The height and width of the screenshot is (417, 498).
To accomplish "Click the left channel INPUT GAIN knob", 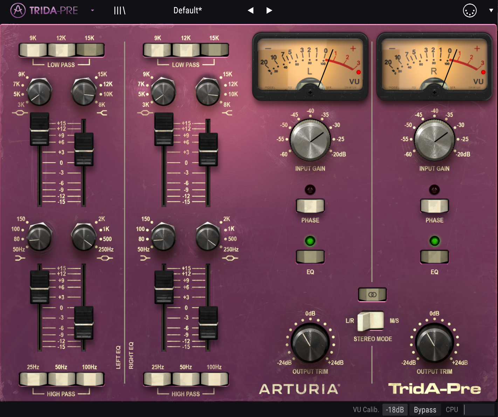I will (x=310, y=140).
